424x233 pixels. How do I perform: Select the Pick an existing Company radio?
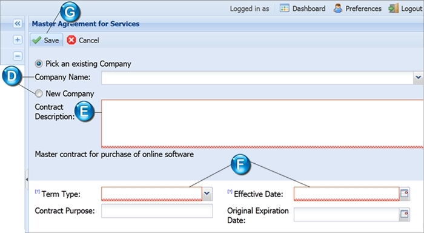(x=39, y=64)
